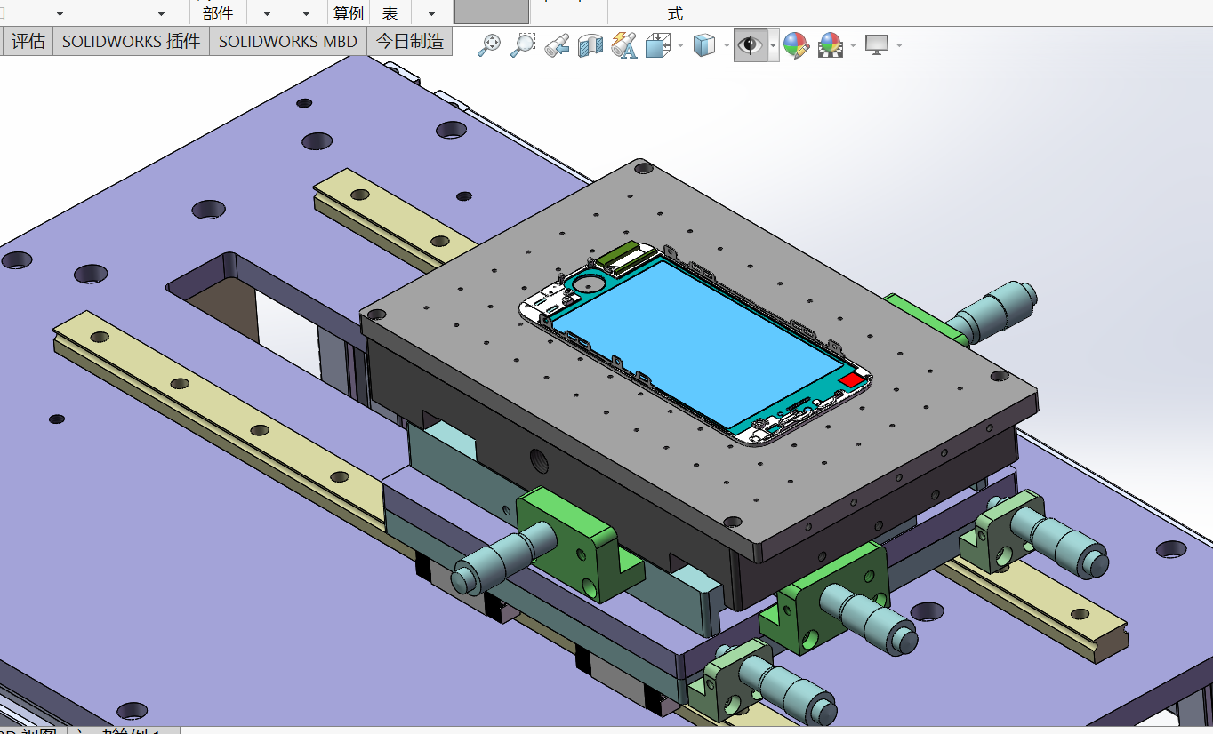The height and width of the screenshot is (734, 1213).
Task: Expand the Hide/Show Items dropdown arrow
Action: 774,45
